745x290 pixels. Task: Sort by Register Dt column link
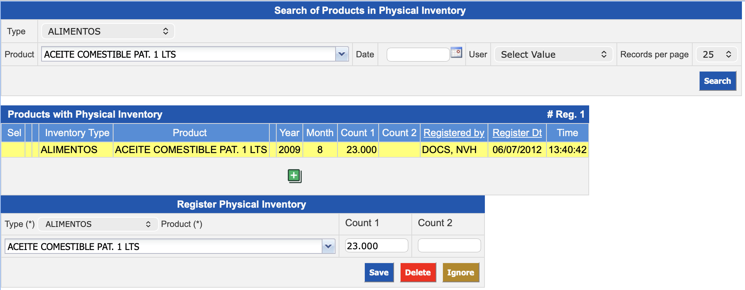(517, 133)
